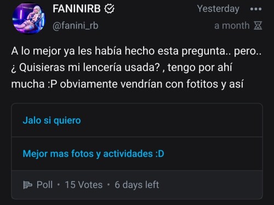Click the "Yesterday" post timestamp
This screenshot has height=205, width=274.
click(218, 9)
